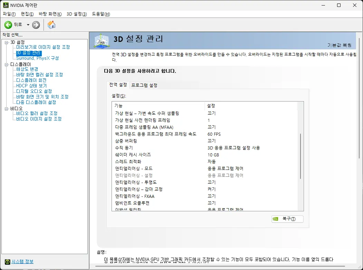
Task: Select the 스레드 최적화 row
Action: (x=205, y=162)
